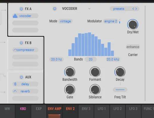The height and width of the screenshot is (118, 154).
Task: Switch to the ENV 2 tab
Action: coord(70,109)
